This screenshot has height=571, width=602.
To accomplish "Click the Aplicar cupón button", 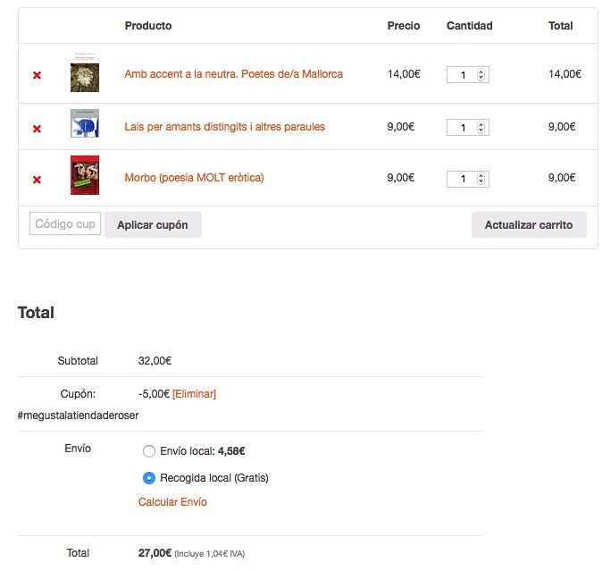I will 153,225.
